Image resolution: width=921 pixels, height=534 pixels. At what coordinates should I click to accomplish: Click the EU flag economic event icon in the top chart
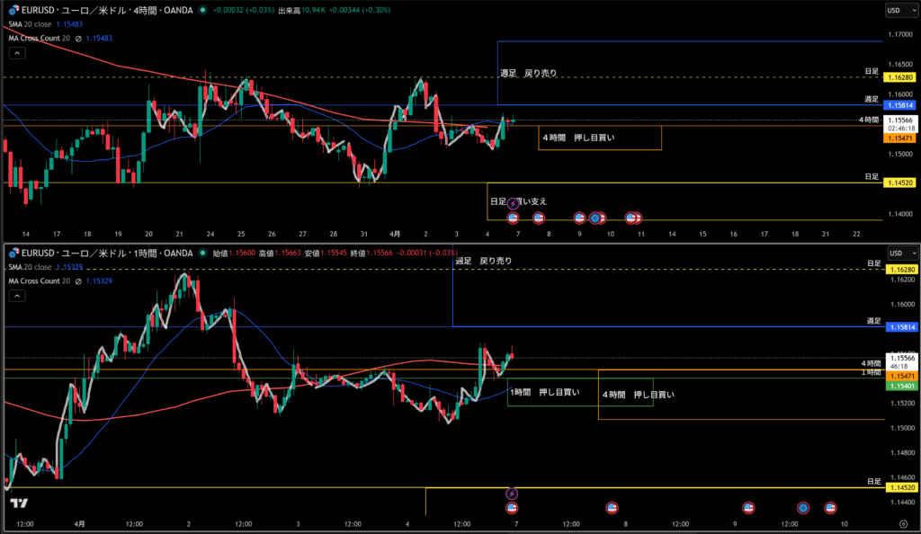tap(595, 218)
